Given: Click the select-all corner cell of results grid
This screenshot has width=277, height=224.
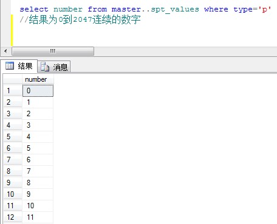Looking at the screenshot, I should pos(13,79).
